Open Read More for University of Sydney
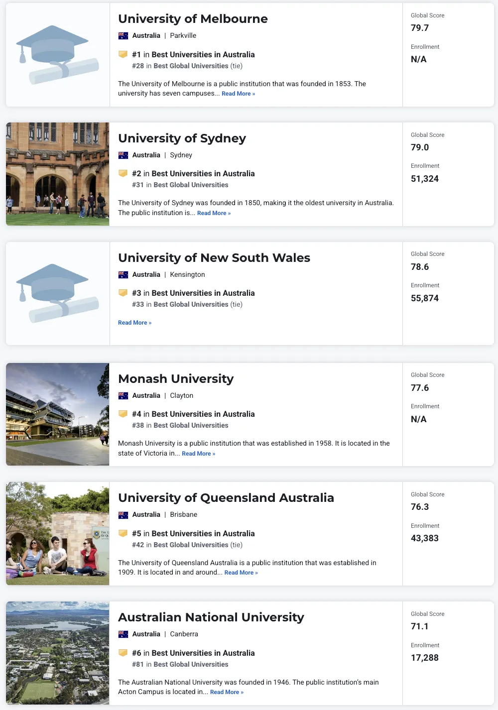Image resolution: width=498 pixels, height=710 pixels. coord(214,213)
